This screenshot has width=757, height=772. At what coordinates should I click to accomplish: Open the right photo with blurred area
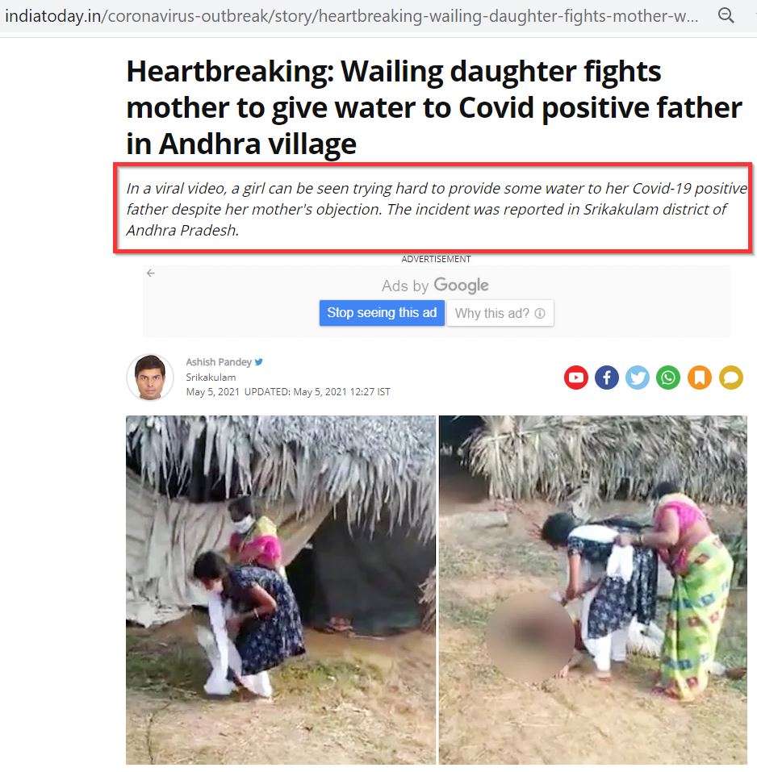click(593, 590)
